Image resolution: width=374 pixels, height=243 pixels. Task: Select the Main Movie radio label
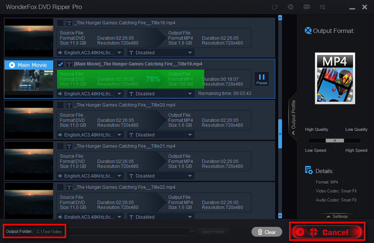[29, 65]
